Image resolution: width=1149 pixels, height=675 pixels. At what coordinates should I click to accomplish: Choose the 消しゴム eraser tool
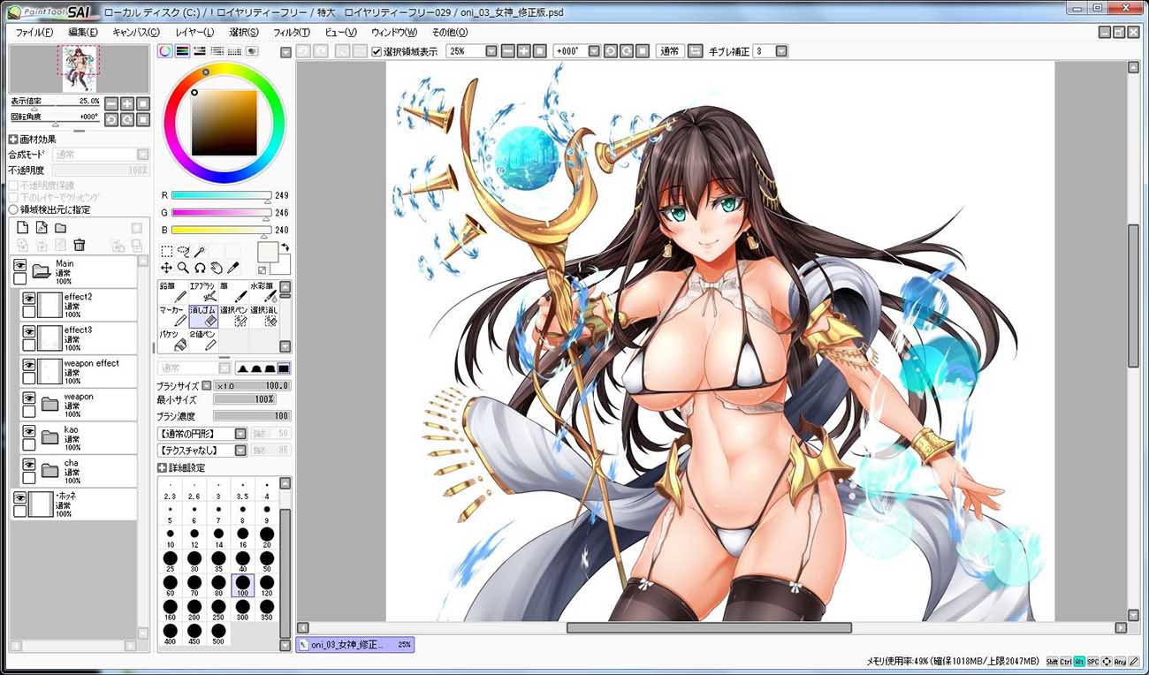203,316
